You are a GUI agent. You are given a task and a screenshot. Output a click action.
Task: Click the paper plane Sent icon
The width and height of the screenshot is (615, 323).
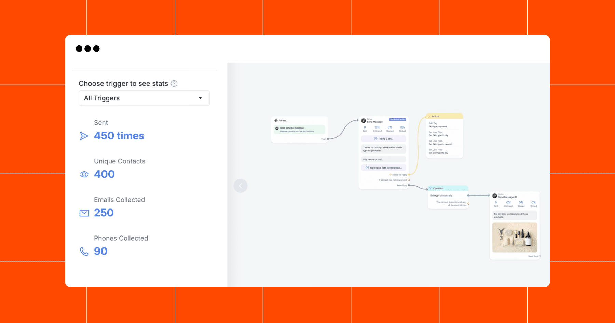pos(84,136)
